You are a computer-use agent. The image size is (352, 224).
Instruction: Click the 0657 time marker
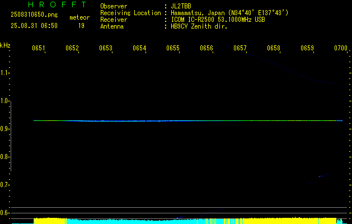(240, 48)
